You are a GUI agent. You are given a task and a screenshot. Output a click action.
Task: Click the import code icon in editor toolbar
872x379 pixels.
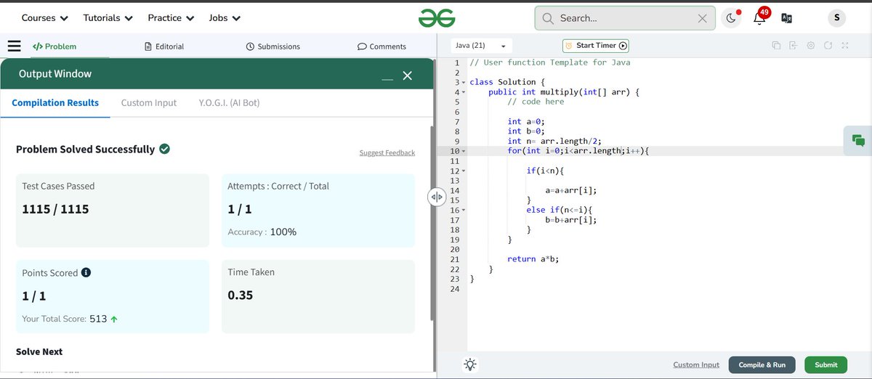tap(794, 46)
